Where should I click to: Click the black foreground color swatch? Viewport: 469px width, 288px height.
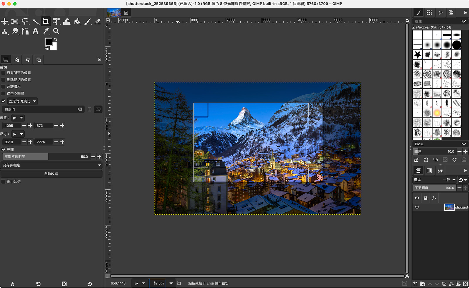[48, 42]
